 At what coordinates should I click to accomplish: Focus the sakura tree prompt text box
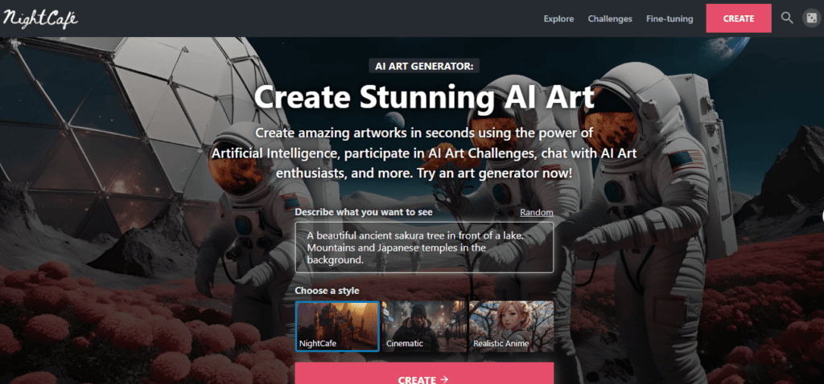(x=424, y=247)
